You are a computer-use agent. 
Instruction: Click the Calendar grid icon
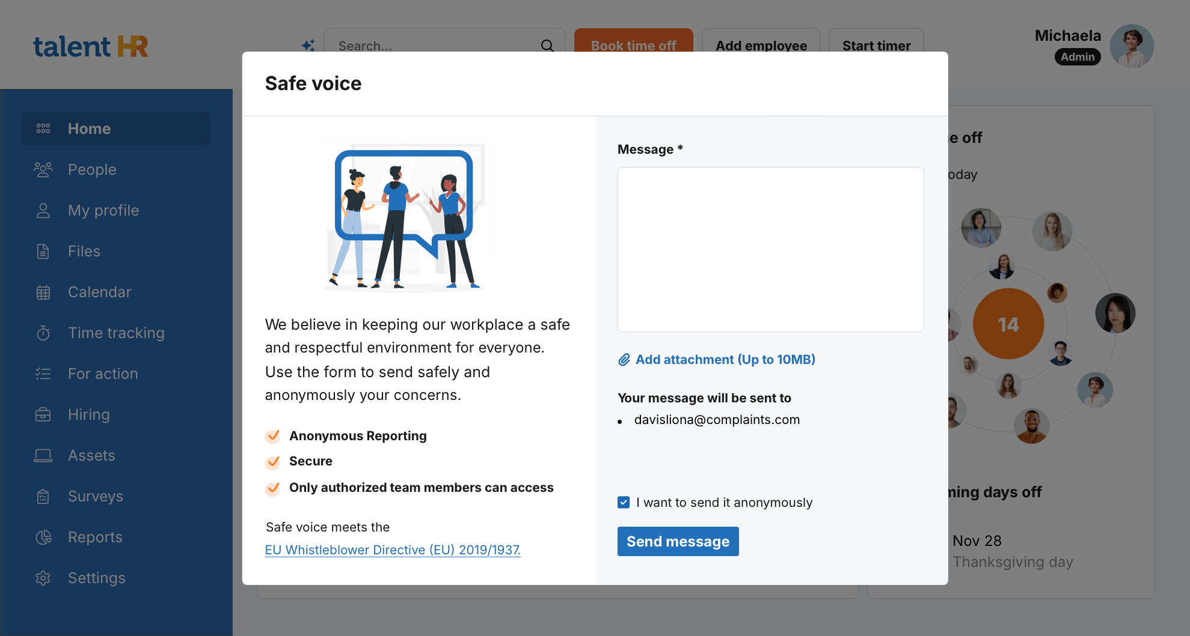43,292
